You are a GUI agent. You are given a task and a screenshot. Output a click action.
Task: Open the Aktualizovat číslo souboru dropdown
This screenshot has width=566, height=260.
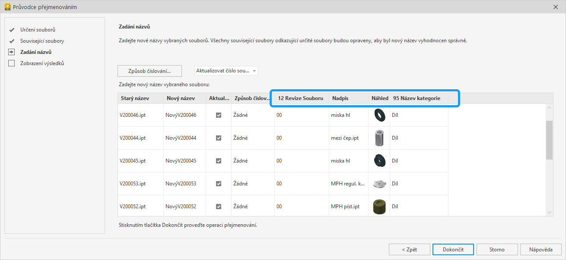click(x=226, y=71)
